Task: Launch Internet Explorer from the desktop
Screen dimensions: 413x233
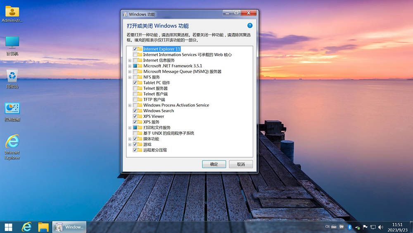Action: pyautogui.click(x=12, y=147)
